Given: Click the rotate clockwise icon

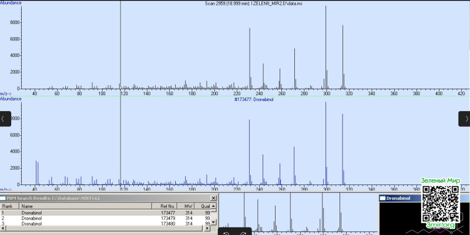Looking at the screenshot, I should point(243,233).
